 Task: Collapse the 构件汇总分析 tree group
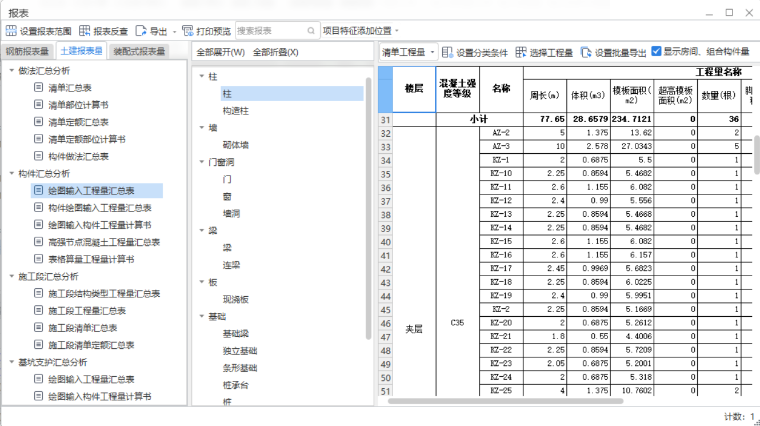tap(11, 173)
